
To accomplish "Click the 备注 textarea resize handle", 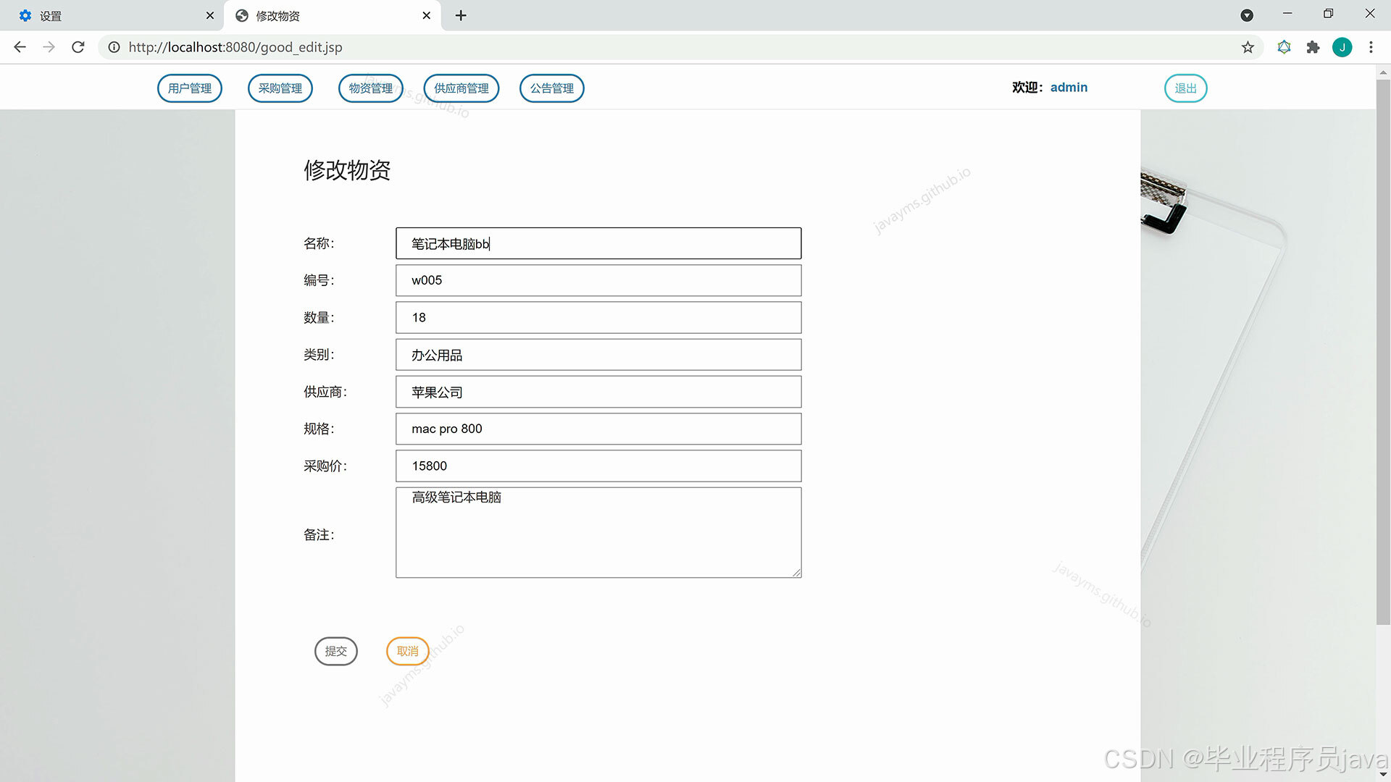I will [796, 573].
